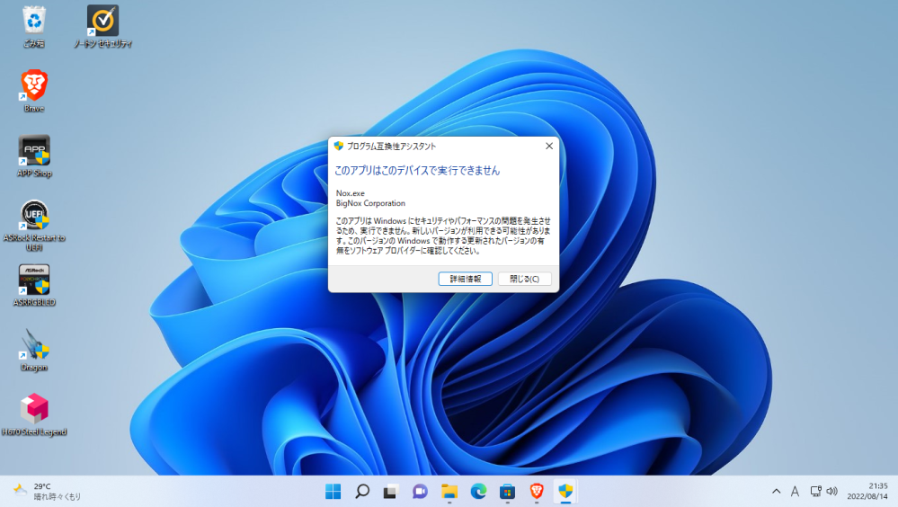Viewport: 898px width, 507px height.
Task: Switch to Brave browser on the taskbar
Action: coord(537,491)
